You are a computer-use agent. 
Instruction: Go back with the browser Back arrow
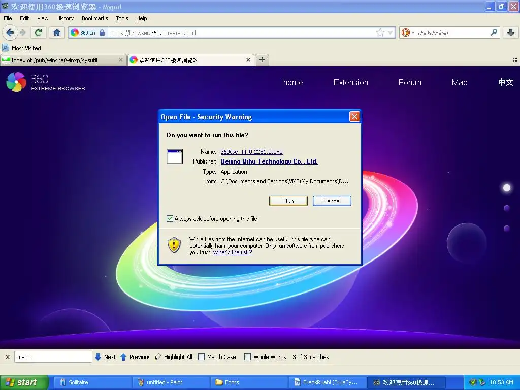tap(10, 32)
